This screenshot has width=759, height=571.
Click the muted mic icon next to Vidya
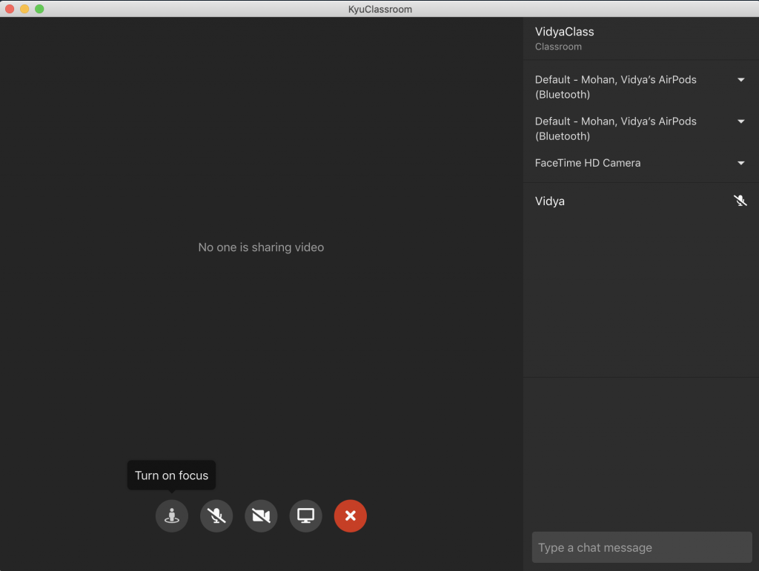pyautogui.click(x=740, y=201)
